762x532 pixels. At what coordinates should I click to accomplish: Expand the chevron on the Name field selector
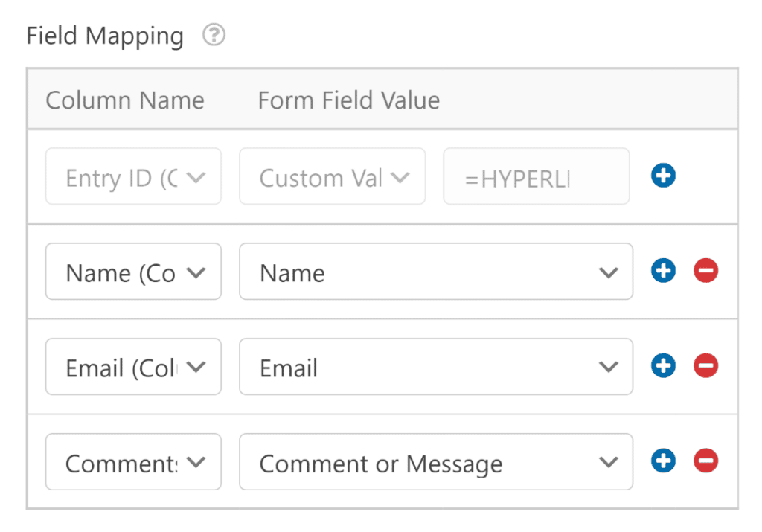(609, 271)
